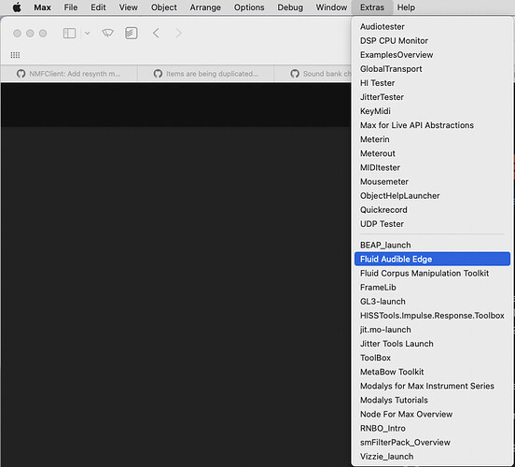The image size is (515, 467).
Task: Open Node For Max Overview
Action: click(x=432, y=415)
